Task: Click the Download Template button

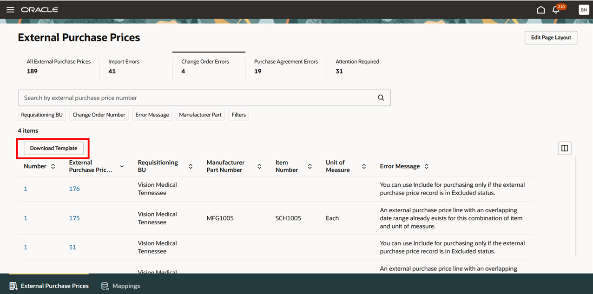Action: pos(53,148)
